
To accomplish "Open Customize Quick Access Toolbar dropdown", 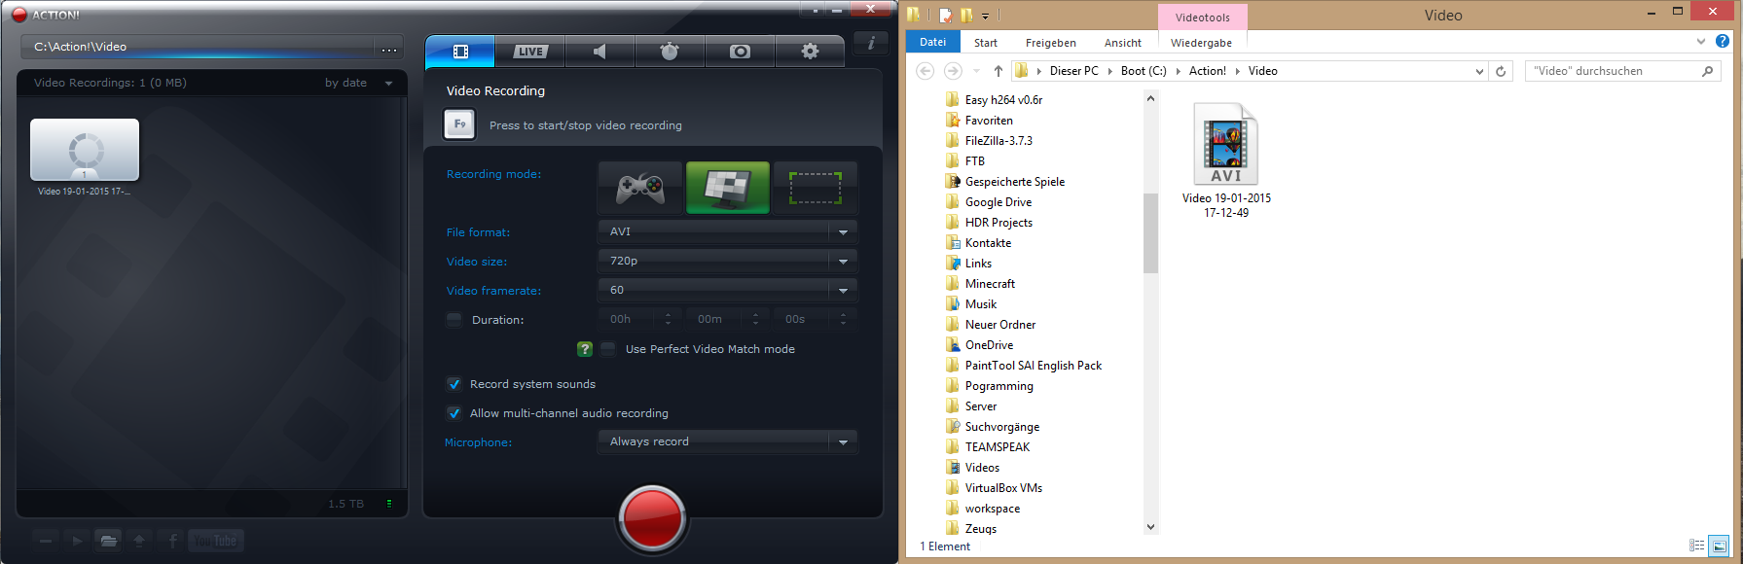I will [985, 16].
